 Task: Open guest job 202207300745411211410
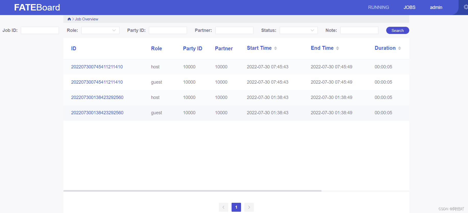tap(97, 82)
